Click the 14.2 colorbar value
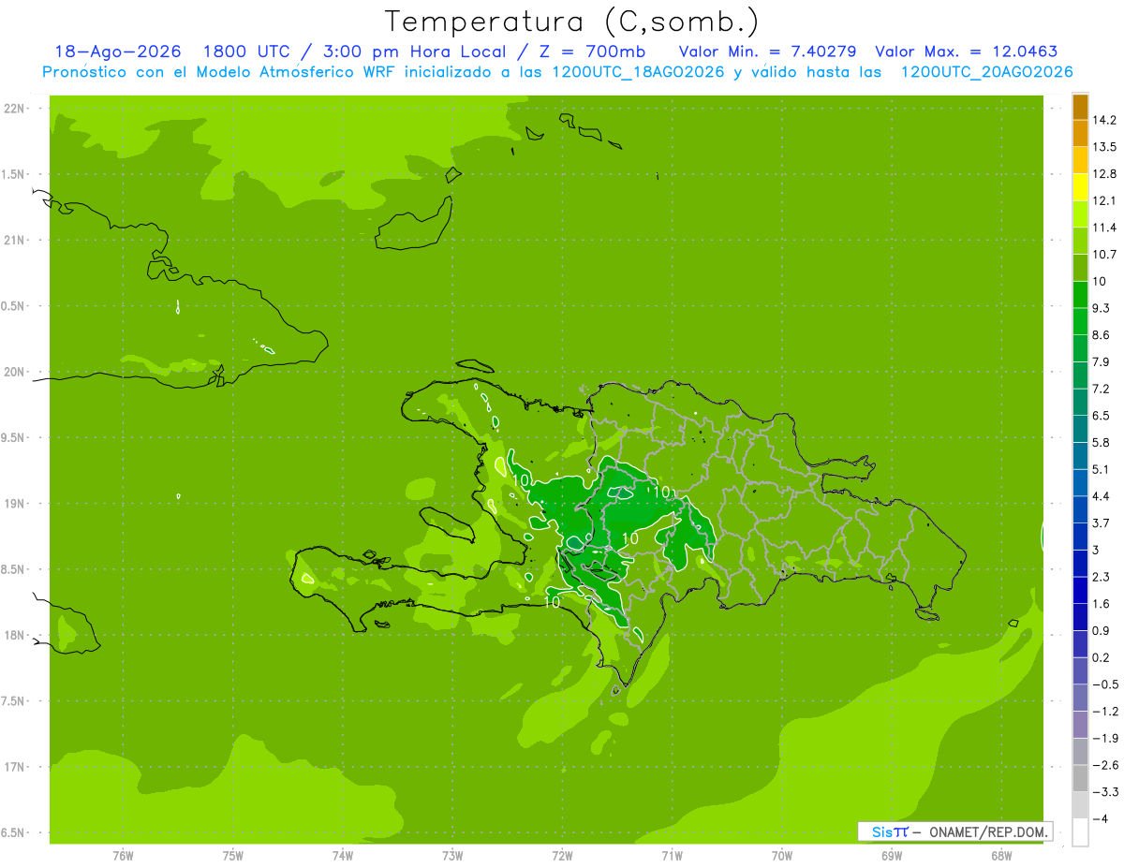The height and width of the screenshot is (868, 1124). pos(1105,120)
